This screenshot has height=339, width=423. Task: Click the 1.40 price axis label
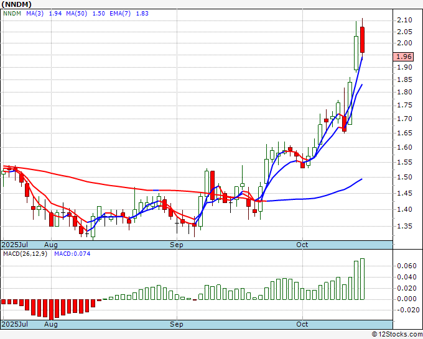[x=404, y=209]
